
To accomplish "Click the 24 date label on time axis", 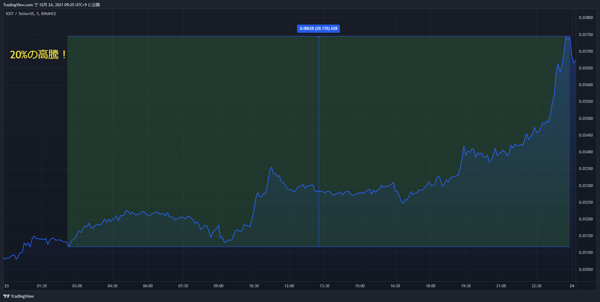I will pos(572,286).
